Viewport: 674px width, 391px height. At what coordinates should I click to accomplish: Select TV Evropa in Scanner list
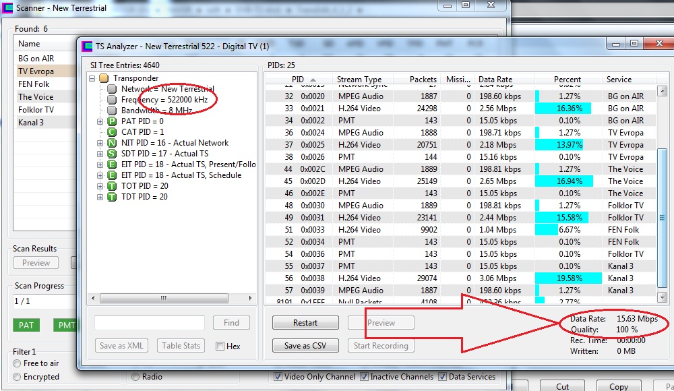point(45,71)
